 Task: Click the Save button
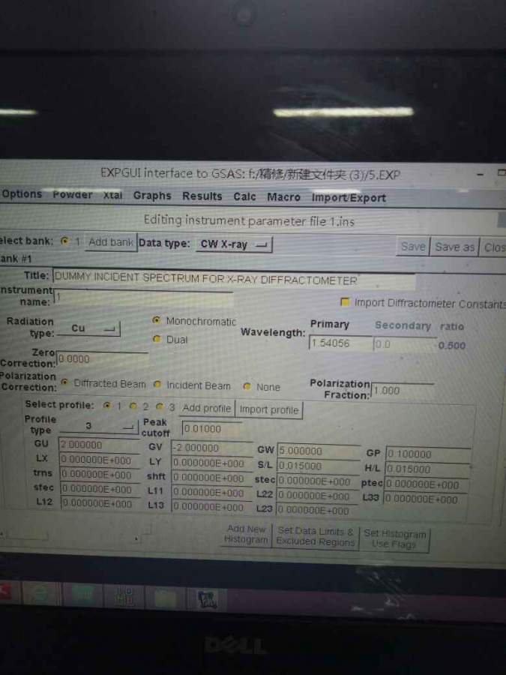[x=412, y=246]
